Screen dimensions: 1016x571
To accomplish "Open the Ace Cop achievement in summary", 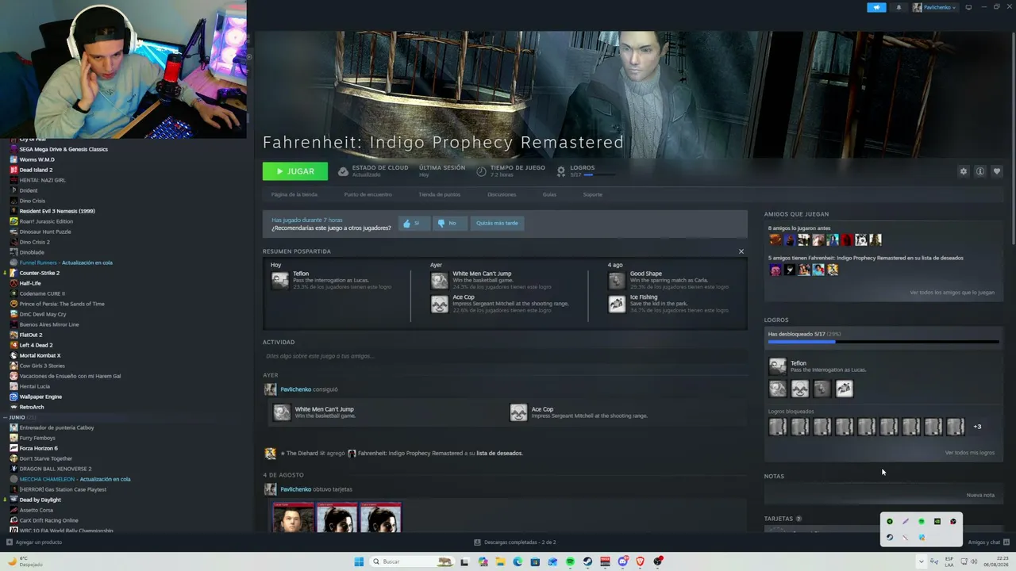I will click(x=440, y=304).
